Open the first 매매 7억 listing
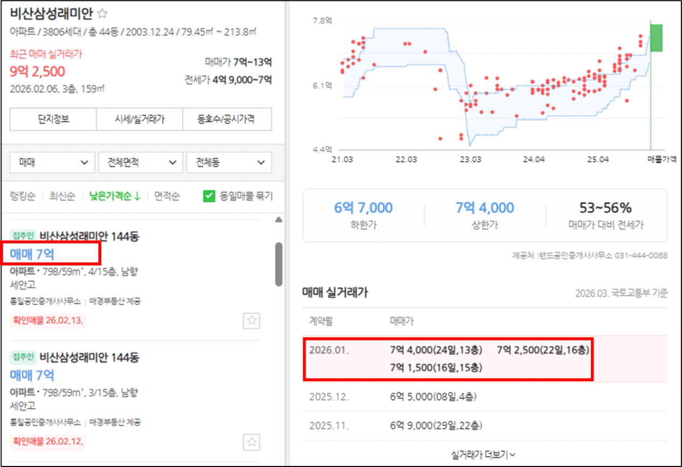Viewport: 682px width, 467px height. pyautogui.click(x=32, y=254)
